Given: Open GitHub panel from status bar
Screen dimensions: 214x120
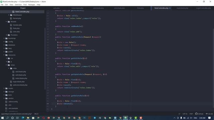Looking at the screenshot, I should click(x=199, y=114).
